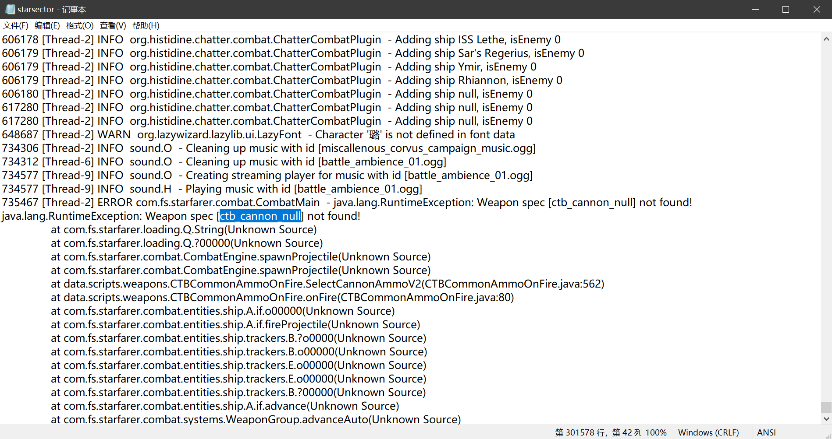Click the ANSI encoding indicator
Image resolution: width=832 pixels, height=439 pixels.
(x=766, y=432)
